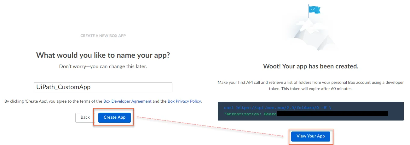Click the Create App button
Screen dimensions: 410x145
(114, 117)
